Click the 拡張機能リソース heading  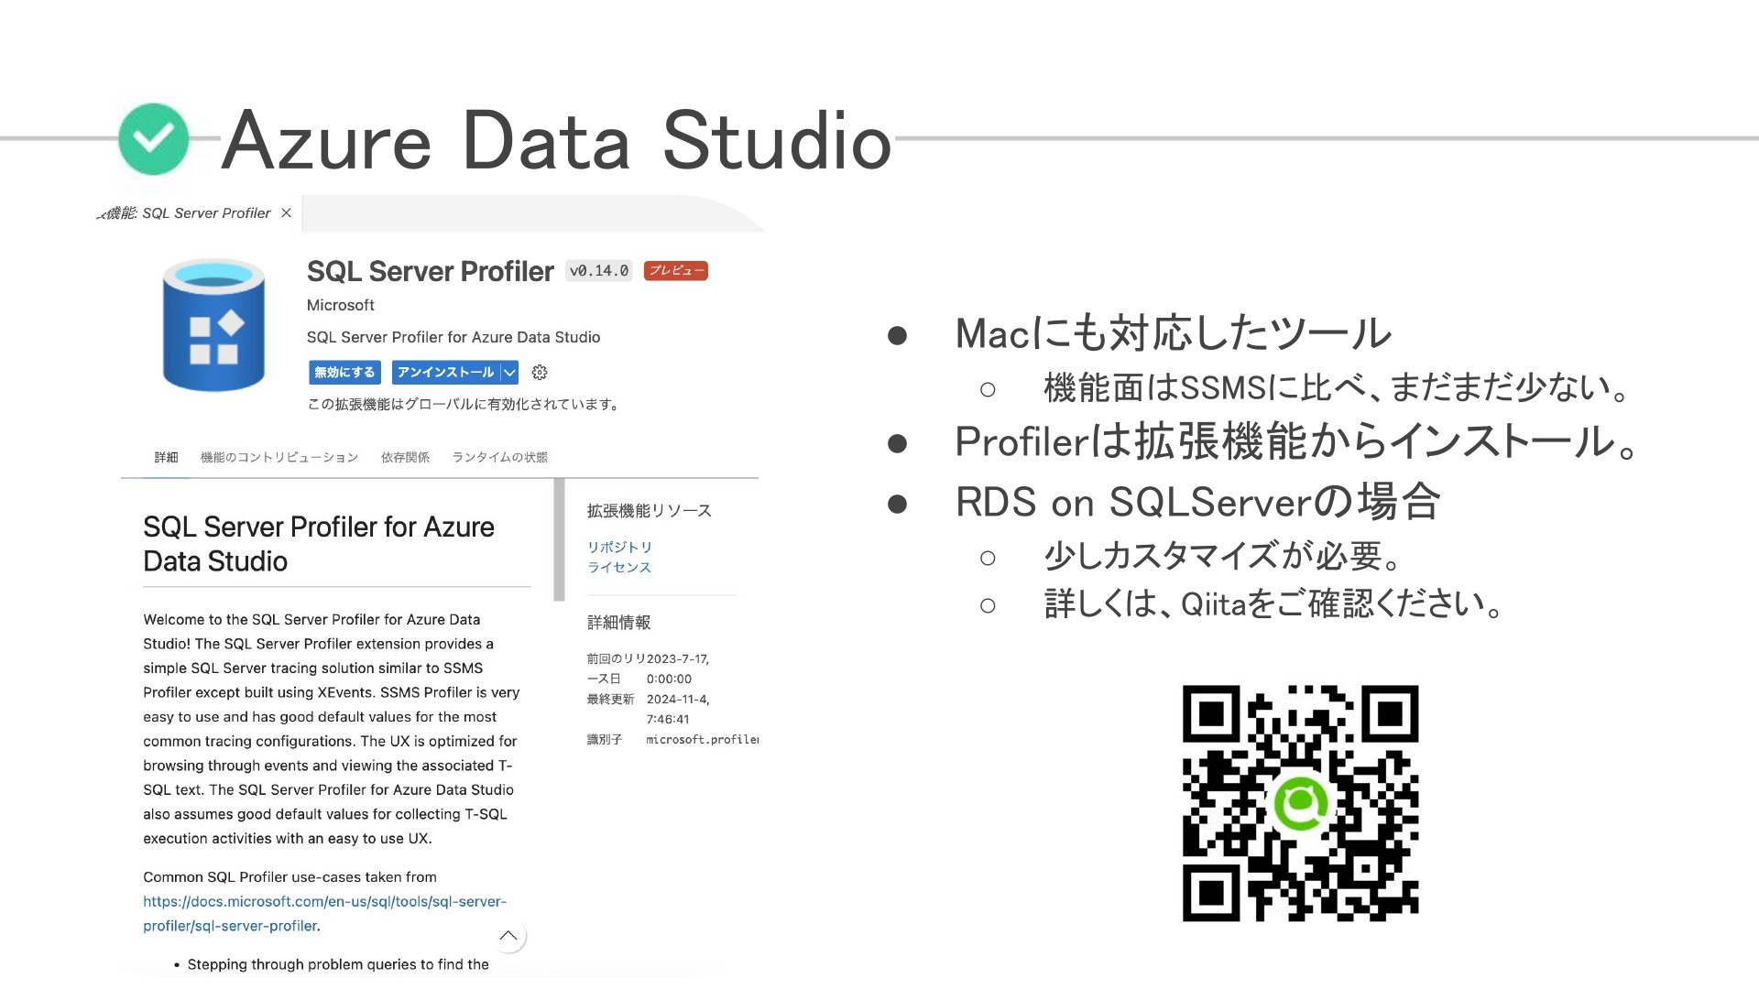[x=649, y=511]
